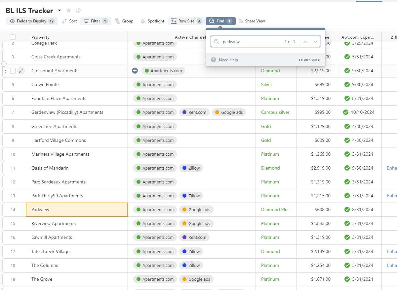Click green check for 10/10/2024 expiration

pyautogui.click(x=346, y=112)
